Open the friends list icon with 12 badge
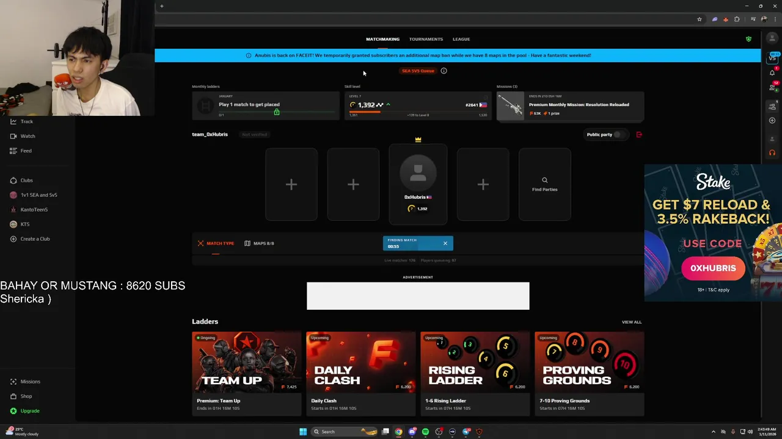 pos(772,87)
